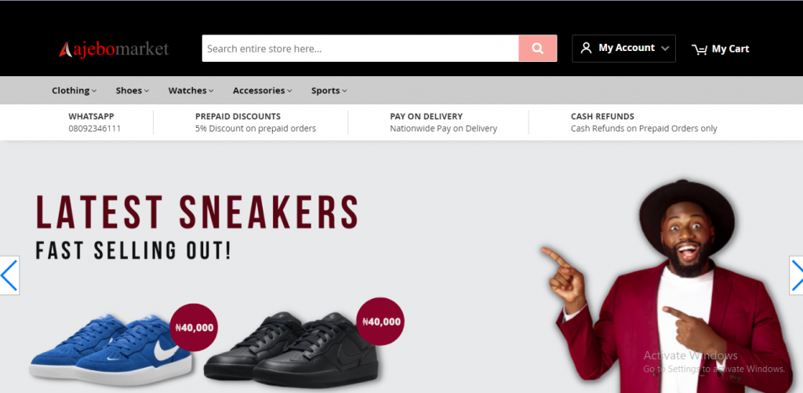Image resolution: width=803 pixels, height=393 pixels.
Task: Click the blue Nike sneaker image
Action: tap(111, 349)
